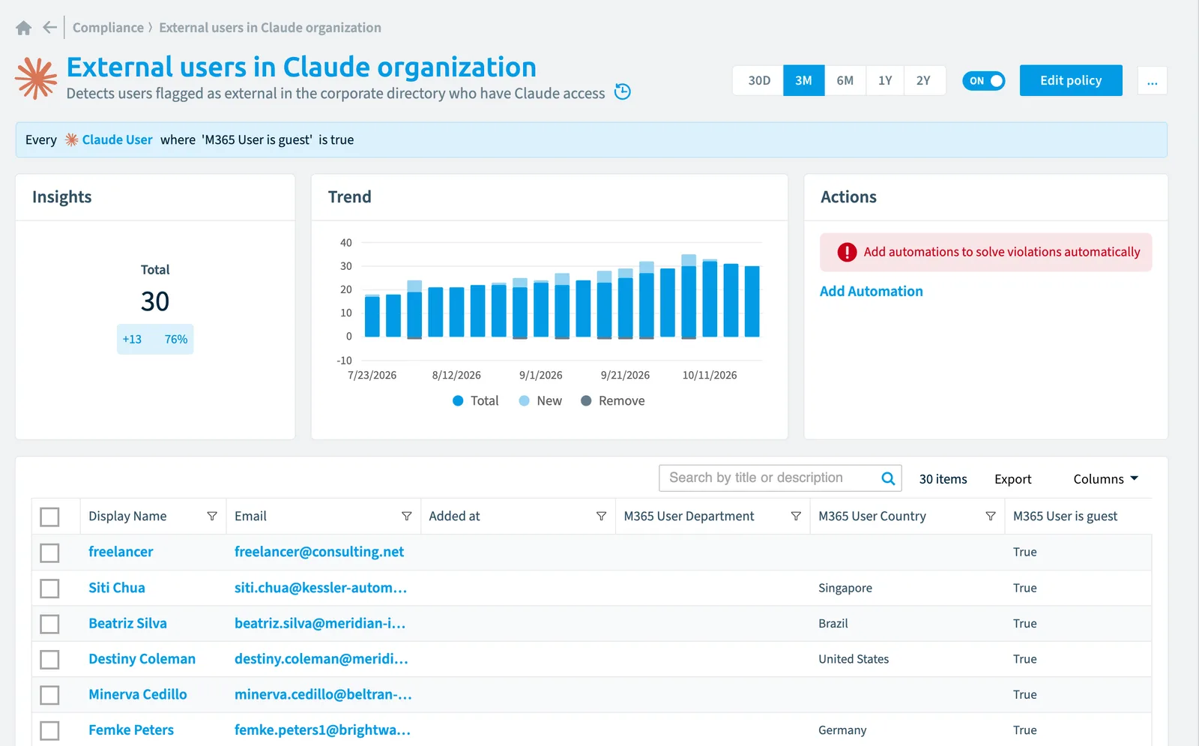Go to the home page icon
Viewport: 1199px width, 746px height.
(x=24, y=28)
